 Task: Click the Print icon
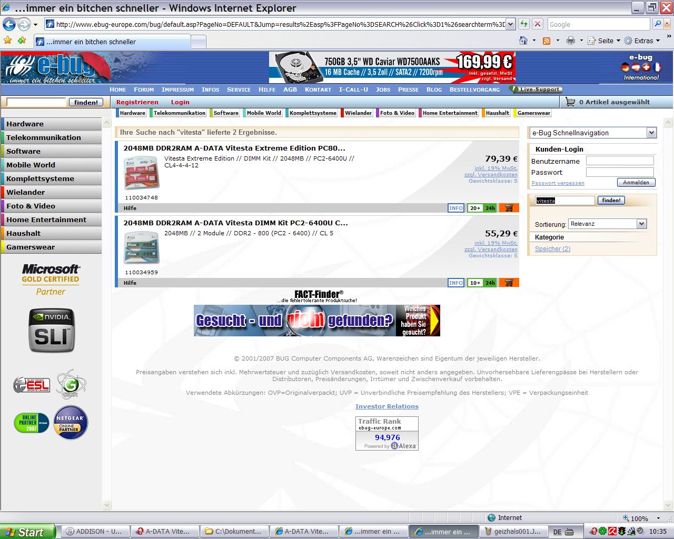(x=570, y=41)
